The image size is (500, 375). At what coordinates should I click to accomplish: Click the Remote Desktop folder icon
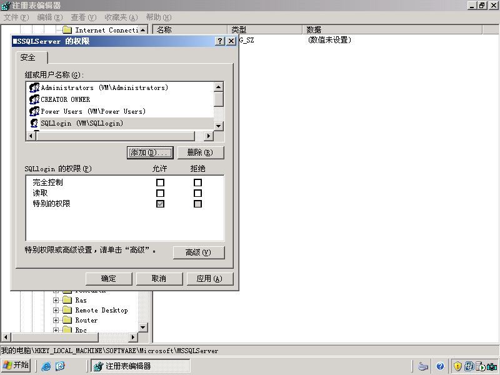[67, 310]
